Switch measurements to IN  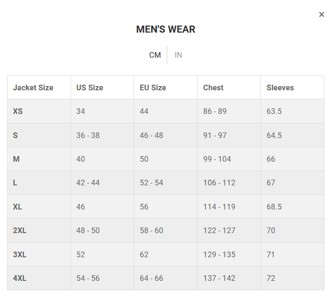(179, 55)
